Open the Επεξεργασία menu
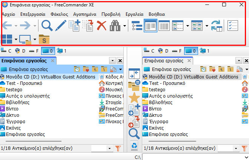Image resolution: width=249 pixels, height=160 pixels. pyautogui.click(x=33, y=14)
